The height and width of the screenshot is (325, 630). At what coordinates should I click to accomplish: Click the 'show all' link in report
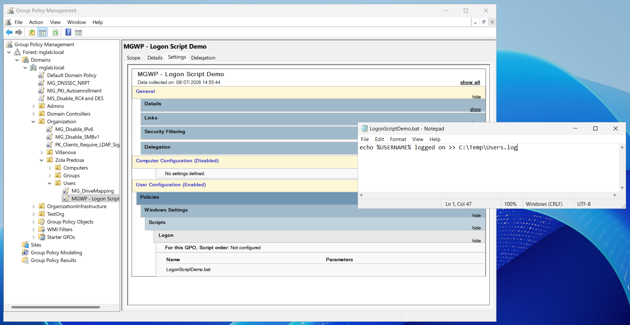coord(470,83)
